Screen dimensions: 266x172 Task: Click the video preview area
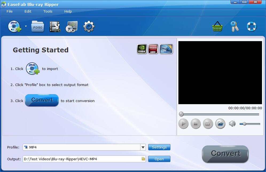[220, 73]
